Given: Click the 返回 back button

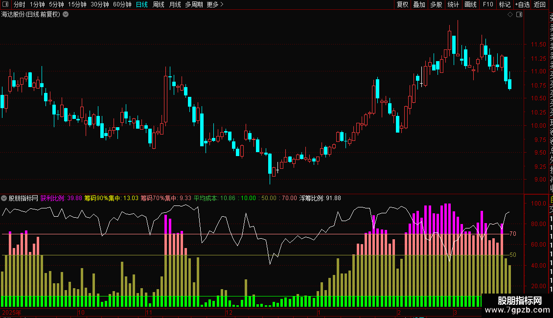Looking at the screenshot, I should 540,4.
